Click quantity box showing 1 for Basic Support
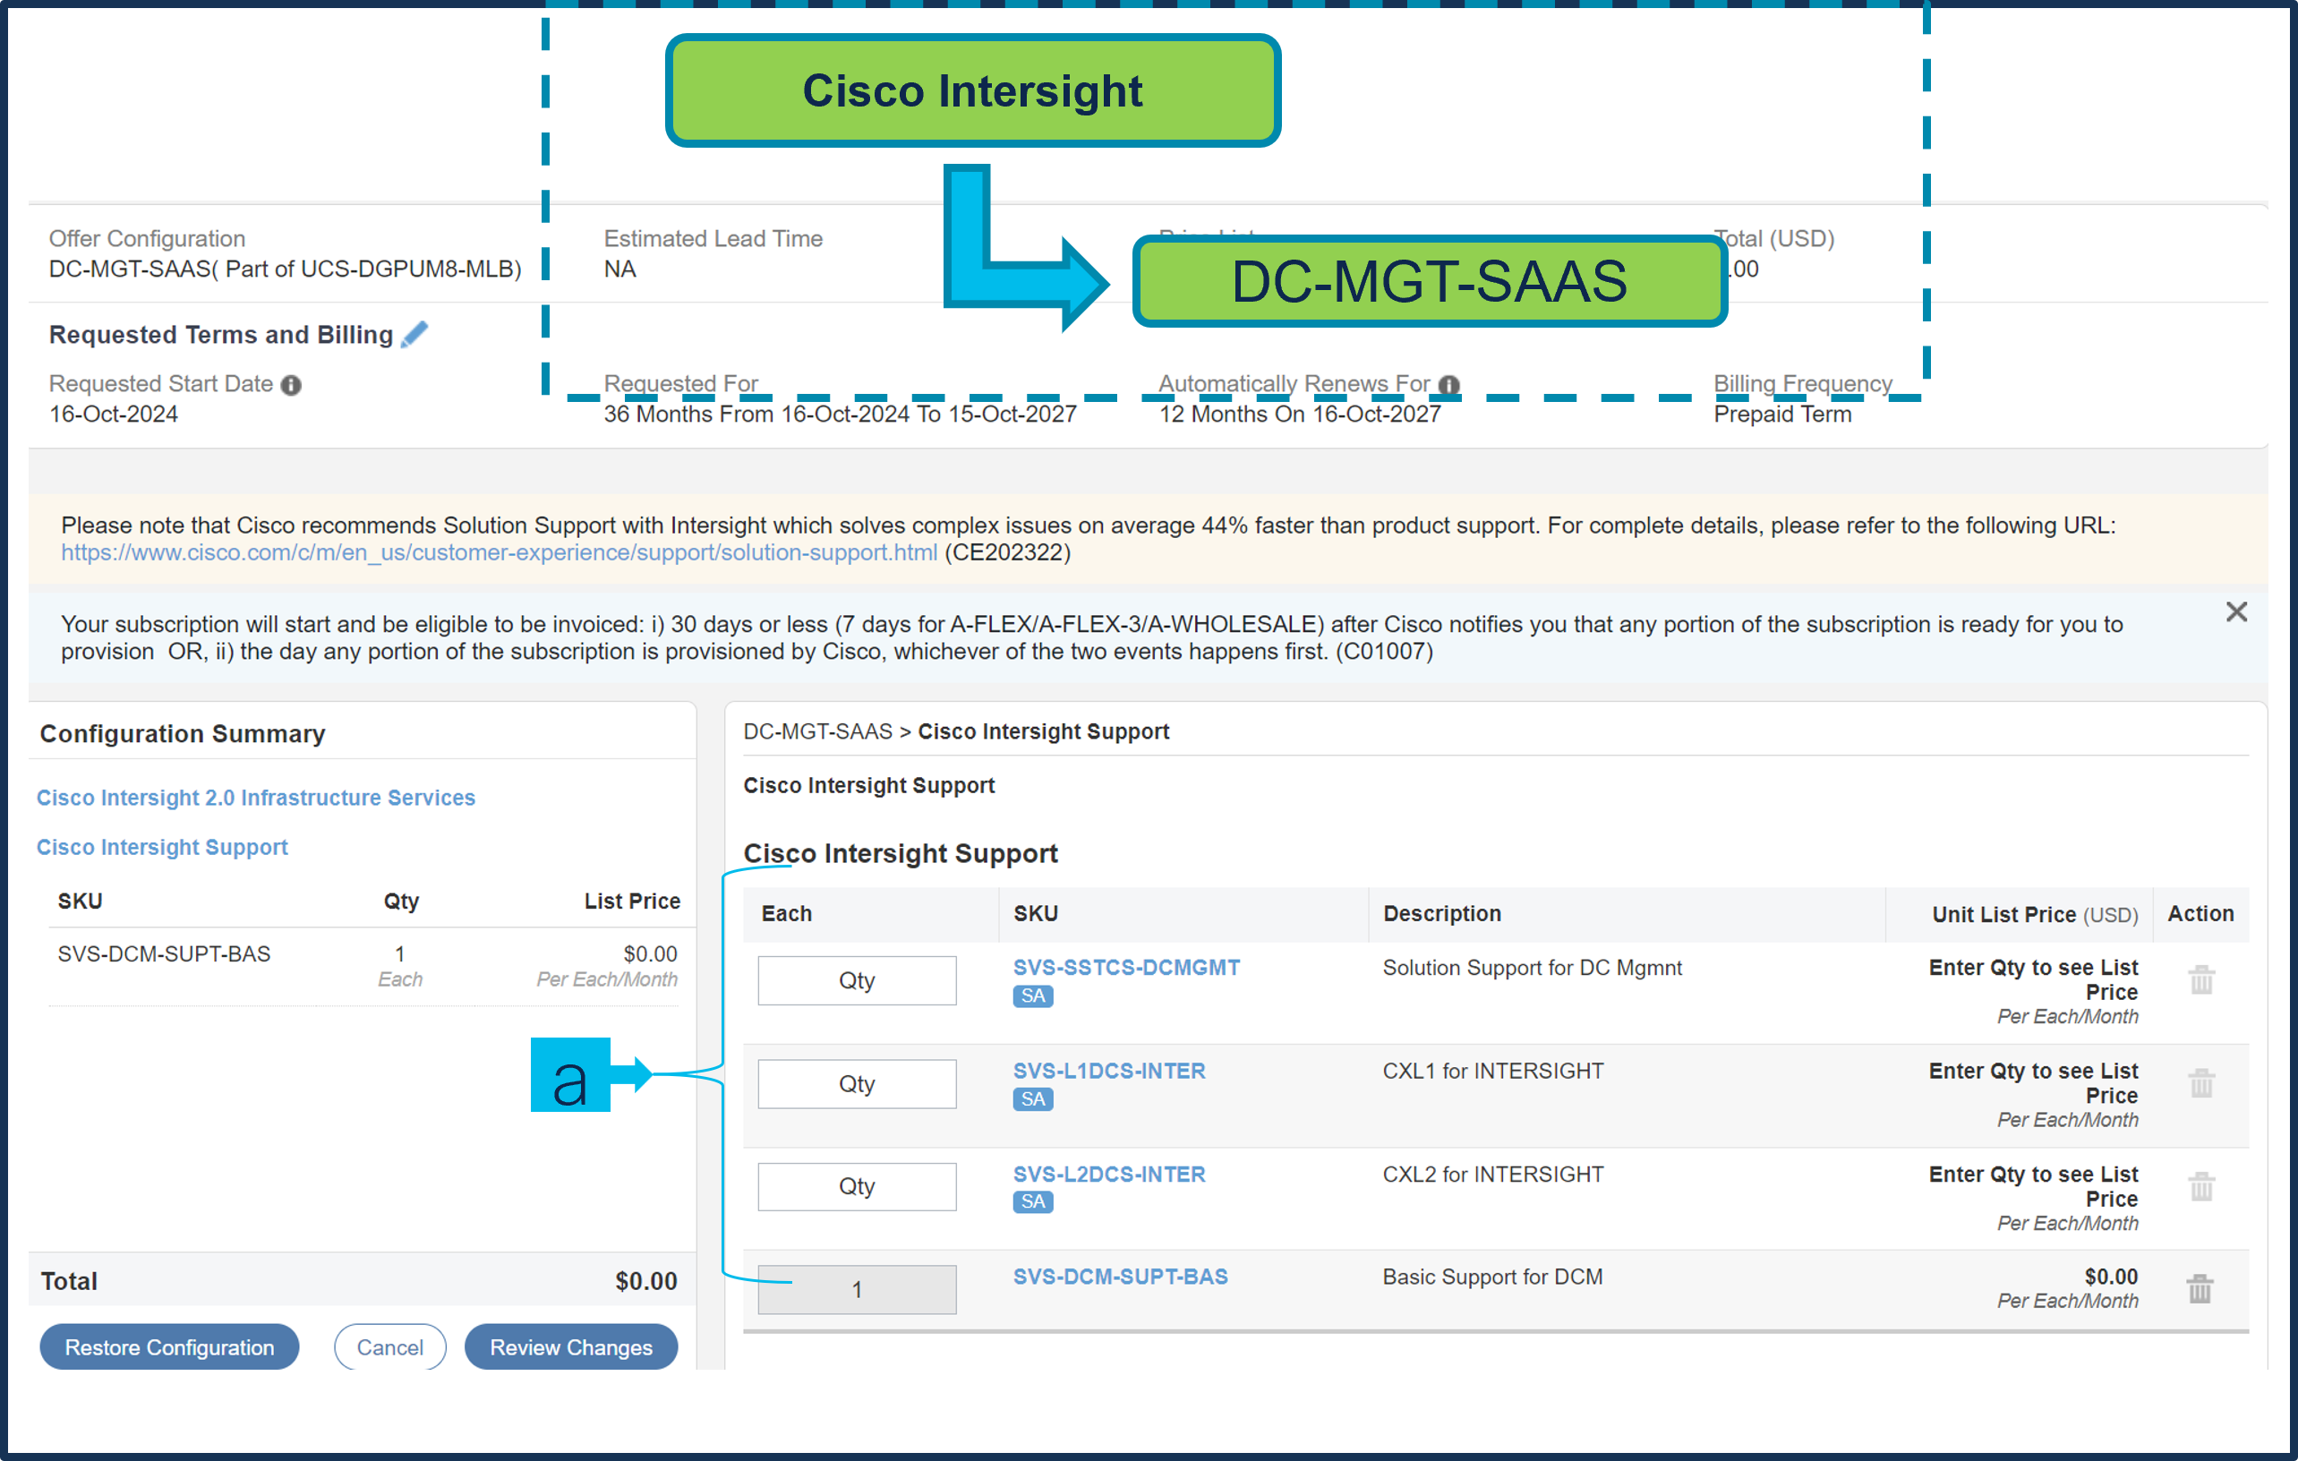The image size is (2298, 1461). click(x=856, y=1289)
